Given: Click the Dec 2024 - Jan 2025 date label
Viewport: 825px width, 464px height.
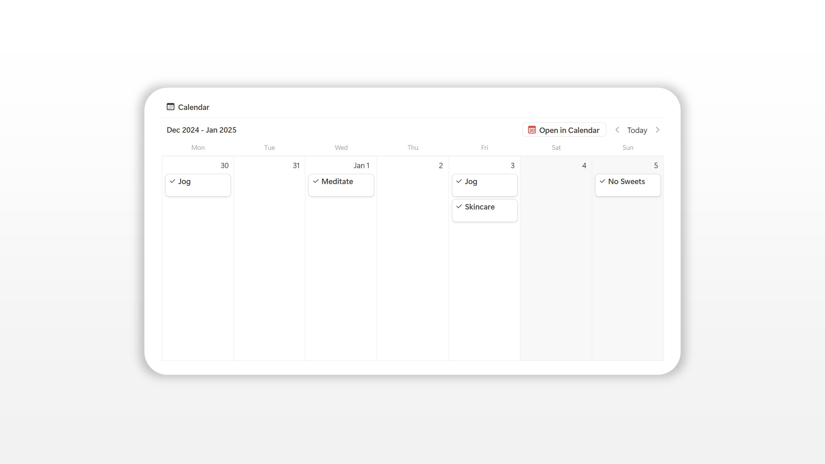Looking at the screenshot, I should pos(201,130).
